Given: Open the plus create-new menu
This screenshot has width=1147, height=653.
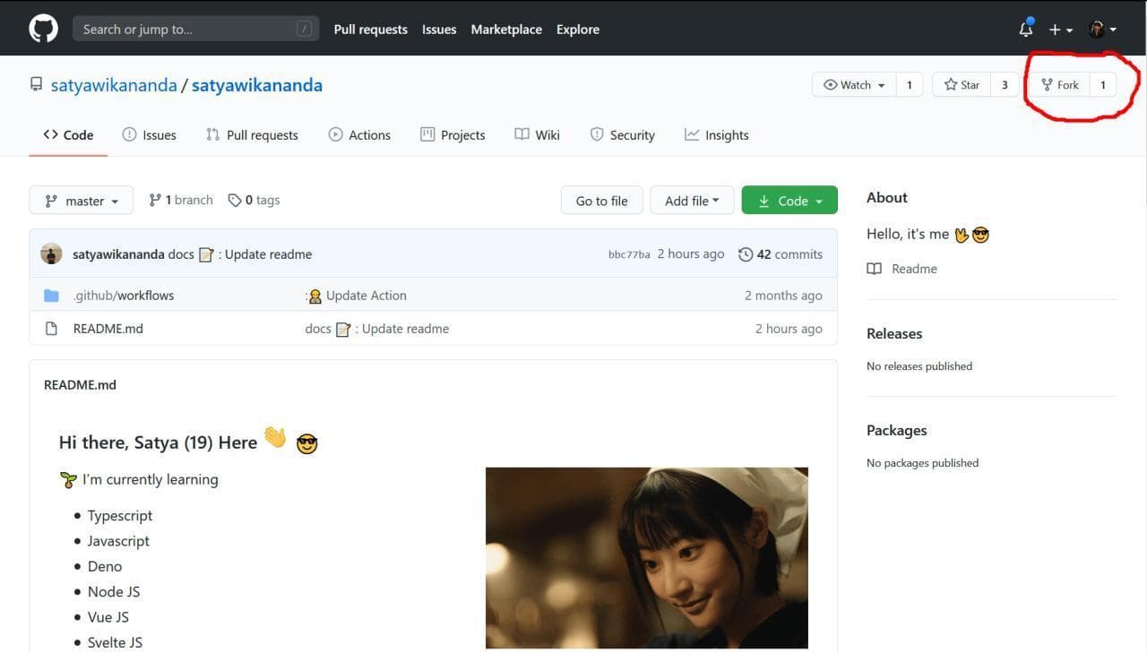Looking at the screenshot, I should click(x=1060, y=30).
